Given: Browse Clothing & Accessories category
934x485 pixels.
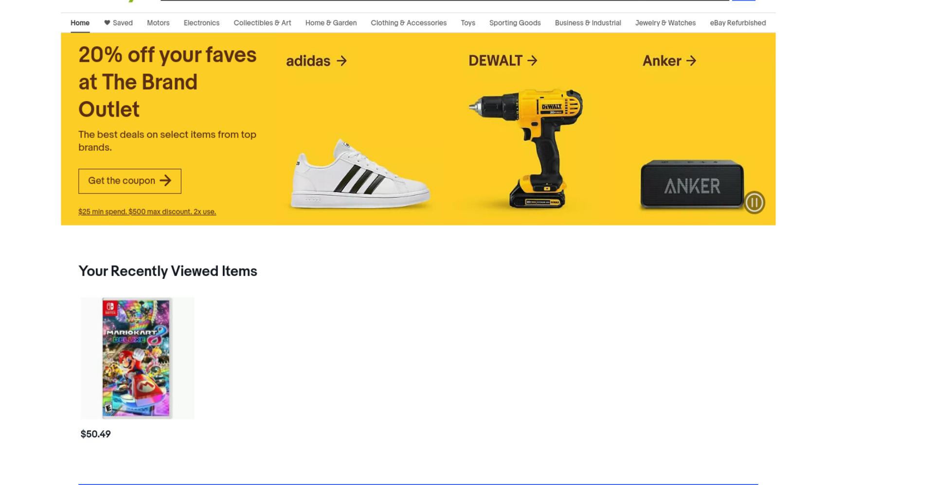Looking at the screenshot, I should pyautogui.click(x=409, y=23).
